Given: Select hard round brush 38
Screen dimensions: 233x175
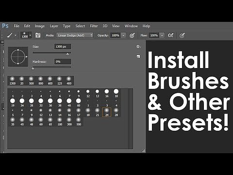Looking at the screenshot, I should click(x=60, y=103).
